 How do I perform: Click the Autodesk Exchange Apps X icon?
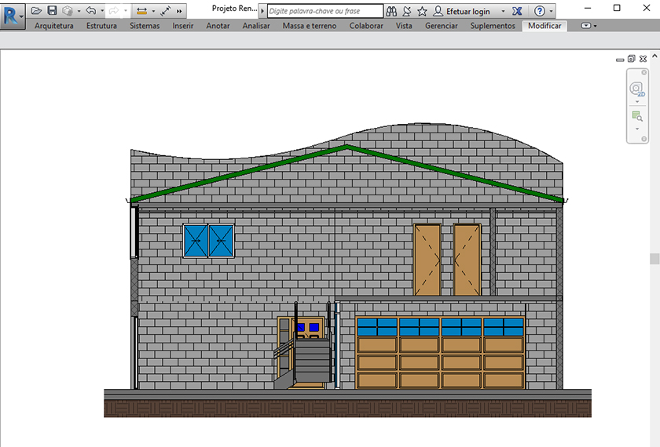tap(516, 12)
